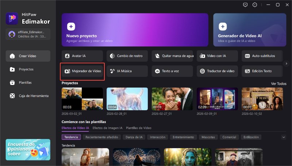
Task: Open the Encuesta de Opiniones banner
Action: (x=28, y=150)
